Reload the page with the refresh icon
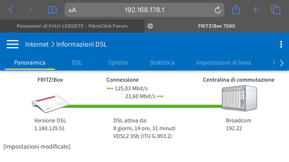Screen dimensions: 289x162 tap(218, 10)
